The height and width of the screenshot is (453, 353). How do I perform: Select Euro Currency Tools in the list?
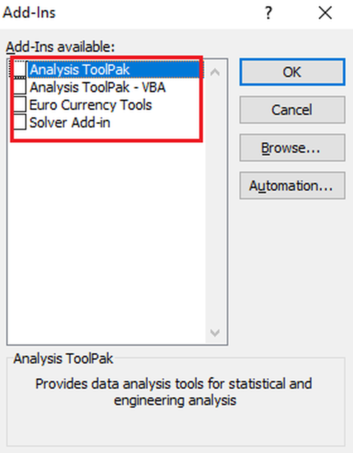pyautogui.click(x=90, y=105)
